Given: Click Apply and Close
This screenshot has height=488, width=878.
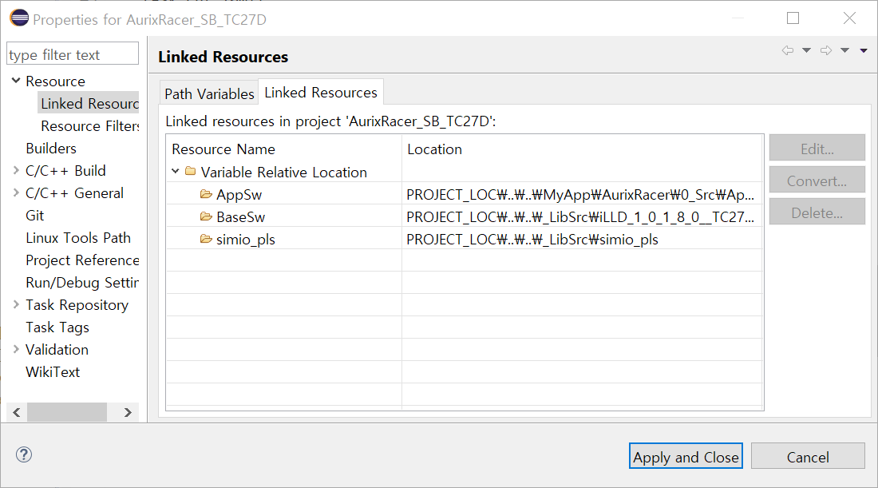Looking at the screenshot, I should coord(686,457).
